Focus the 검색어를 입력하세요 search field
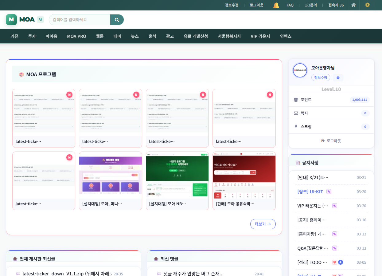 (80, 20)
